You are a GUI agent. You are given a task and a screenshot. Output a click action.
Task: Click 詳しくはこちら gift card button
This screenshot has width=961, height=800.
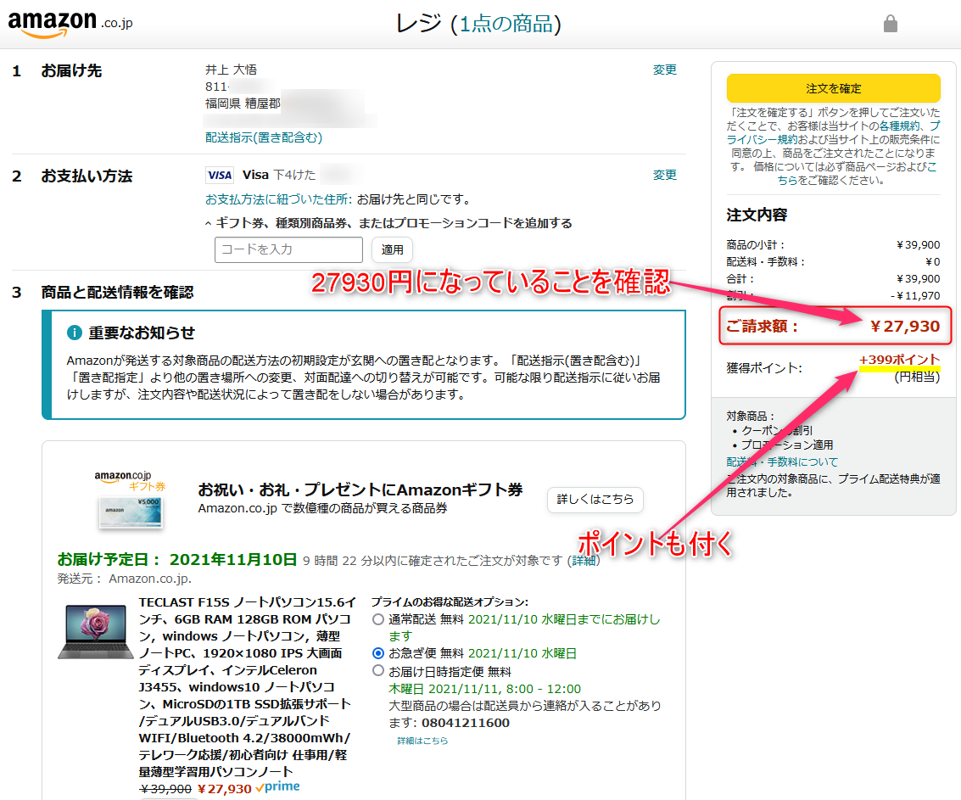point(595,500)
